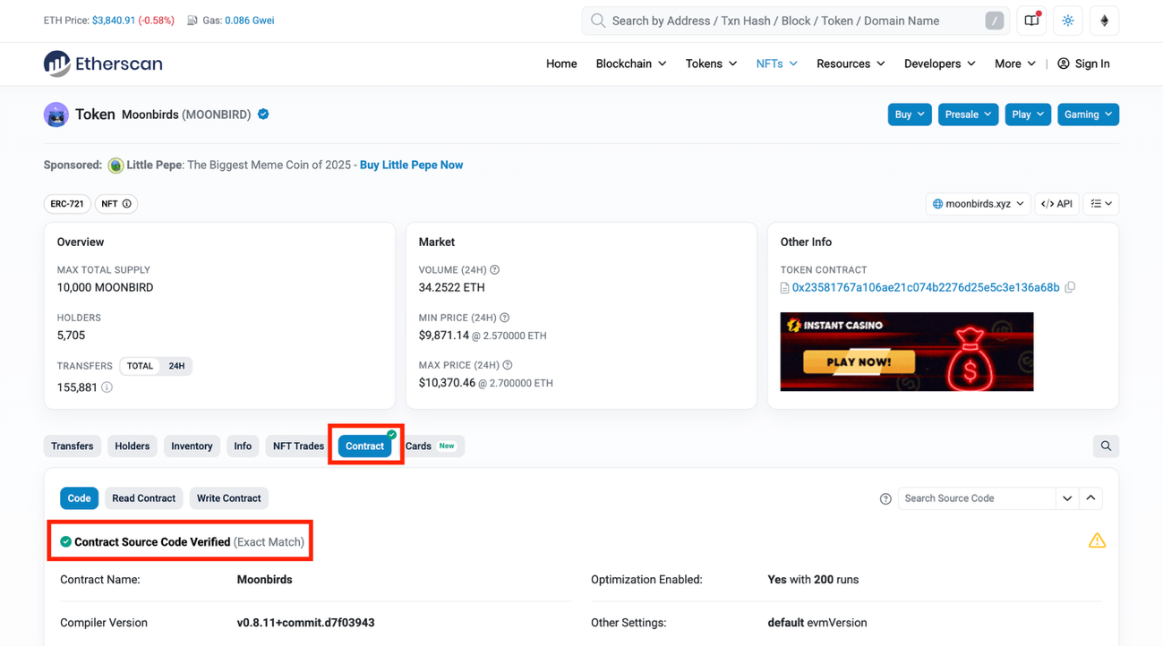Click the ERC-721 badge
The height and width of the screenshot is (646, 1163).
(67, 204)
